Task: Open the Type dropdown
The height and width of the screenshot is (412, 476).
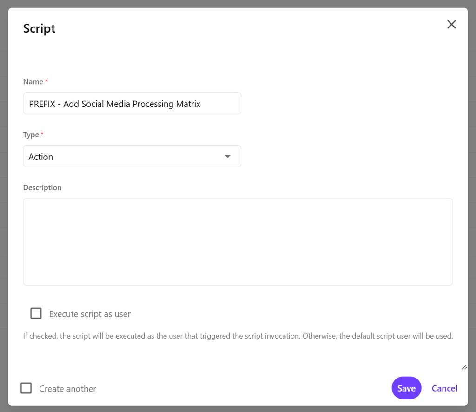Action: [x=132, y=157]
